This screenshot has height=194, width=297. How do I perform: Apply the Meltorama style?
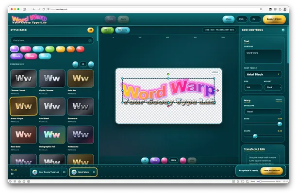(81, 135)
